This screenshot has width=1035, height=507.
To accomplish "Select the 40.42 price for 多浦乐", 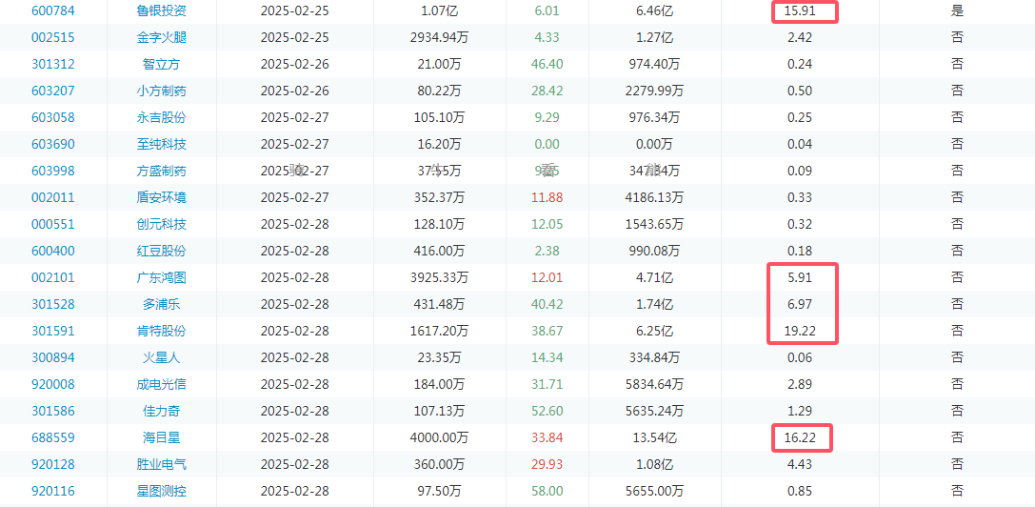I will point(547,304).
